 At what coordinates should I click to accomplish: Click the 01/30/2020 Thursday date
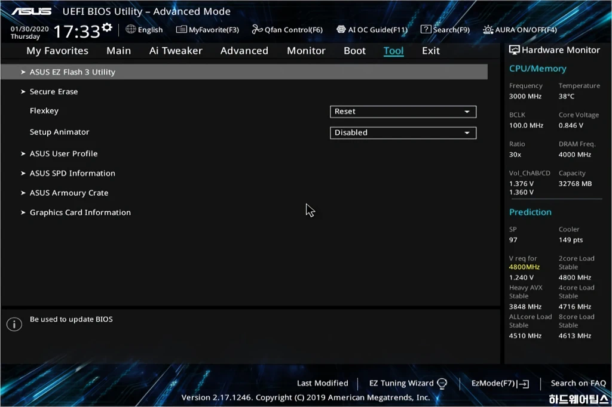point(29,33)
